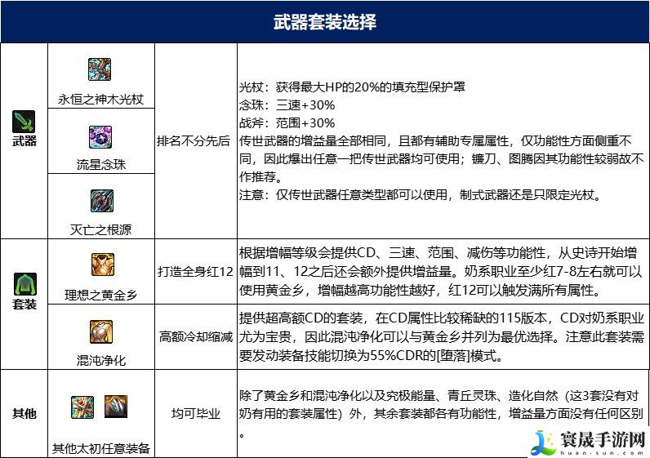The height and width of the screenshot is (458, 650).
Task: Click the line starting 奶有用的套装属性
Action: point(441,414)
